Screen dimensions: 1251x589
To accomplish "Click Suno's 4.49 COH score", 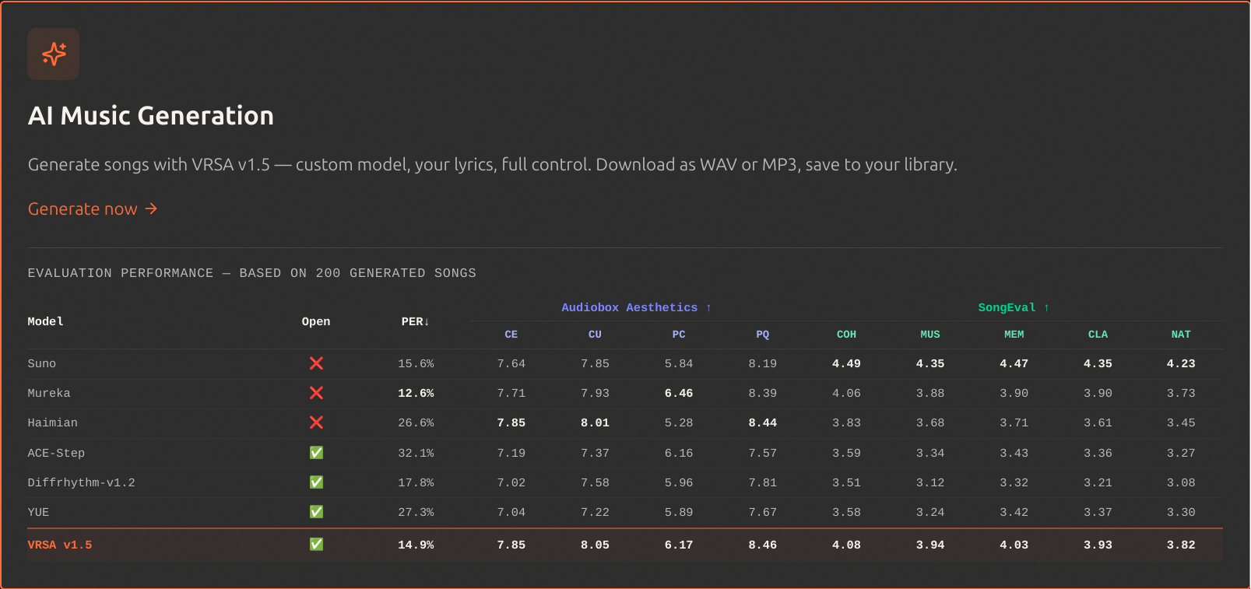I will tap(846, 363).
